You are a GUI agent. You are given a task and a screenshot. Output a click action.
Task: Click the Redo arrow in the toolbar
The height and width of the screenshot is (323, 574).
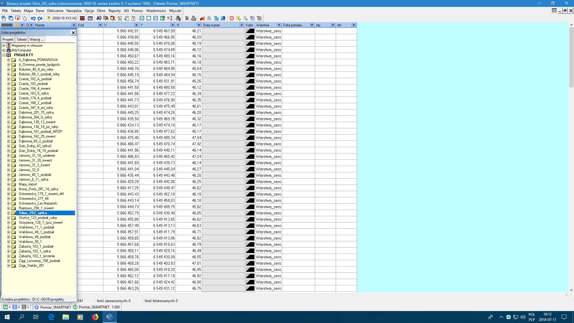pyautogui.click(x=40, y=18)
